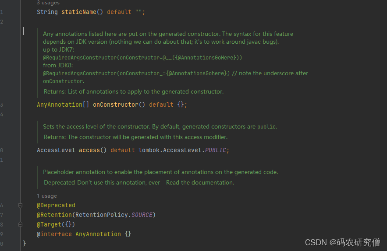The width and height of the screenshot is (387, 251).
Task: Click the access method name
Action: 89,150
